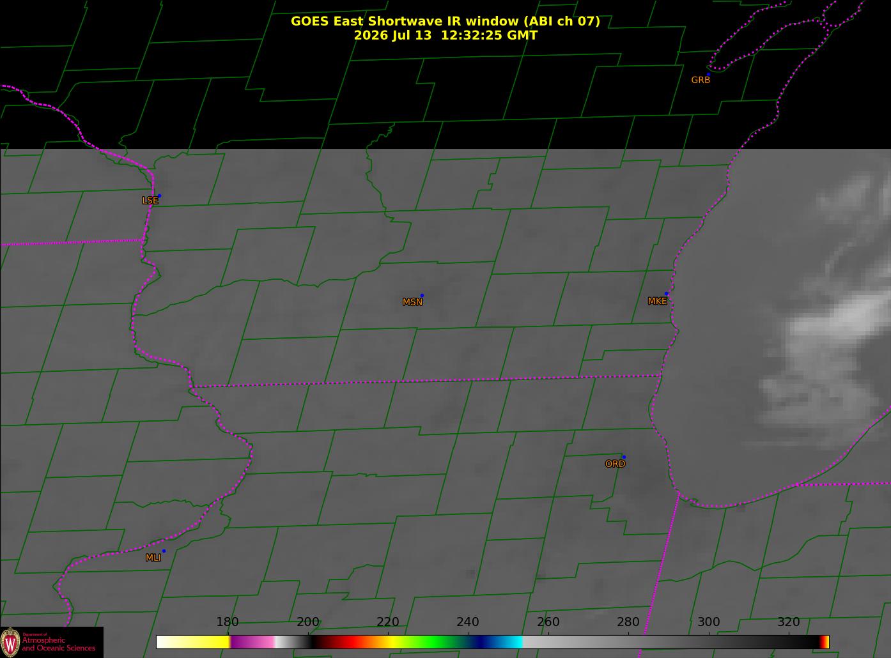Click the GOES East Shortwave IR title

445,21
